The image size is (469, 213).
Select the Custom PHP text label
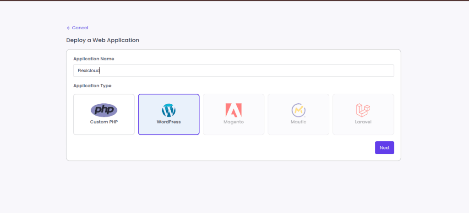104,122
